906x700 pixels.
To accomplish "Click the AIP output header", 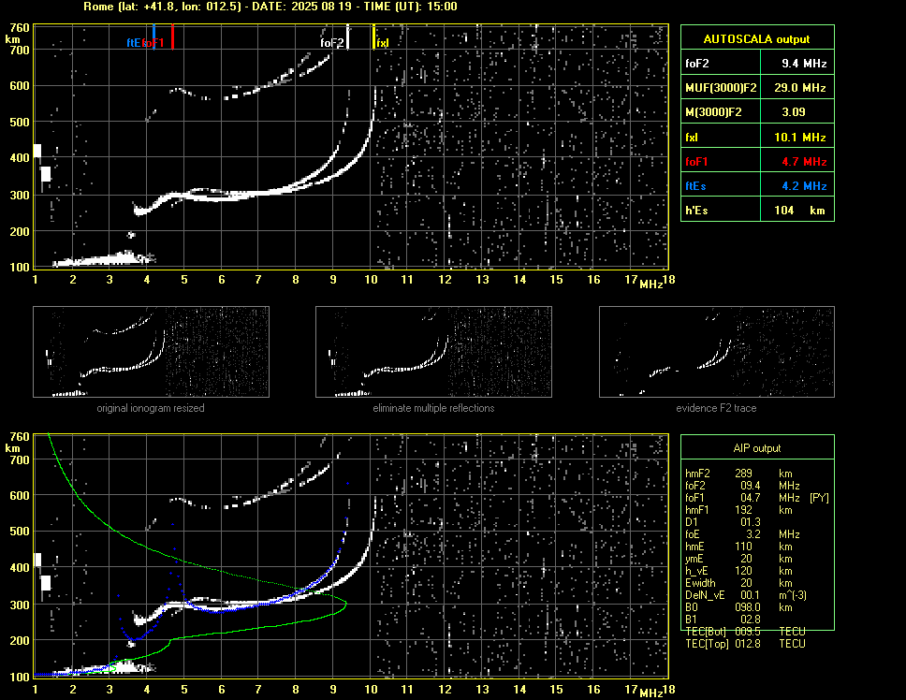I will (x=757, y=447).
